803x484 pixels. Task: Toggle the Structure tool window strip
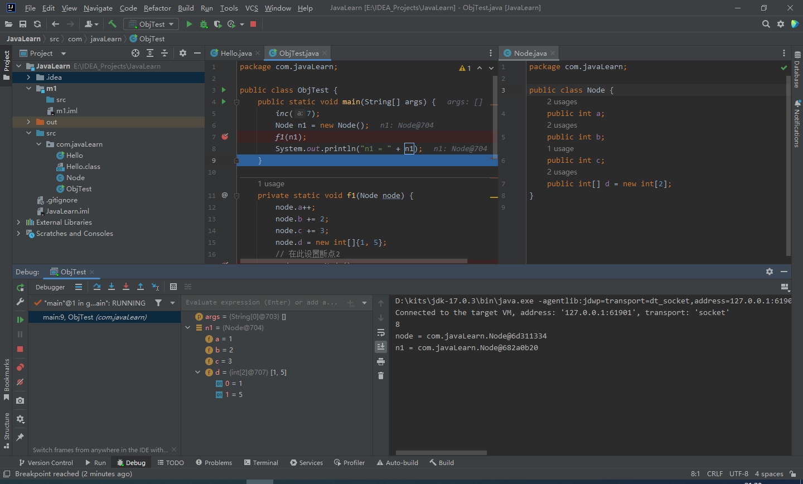(6, 430)
